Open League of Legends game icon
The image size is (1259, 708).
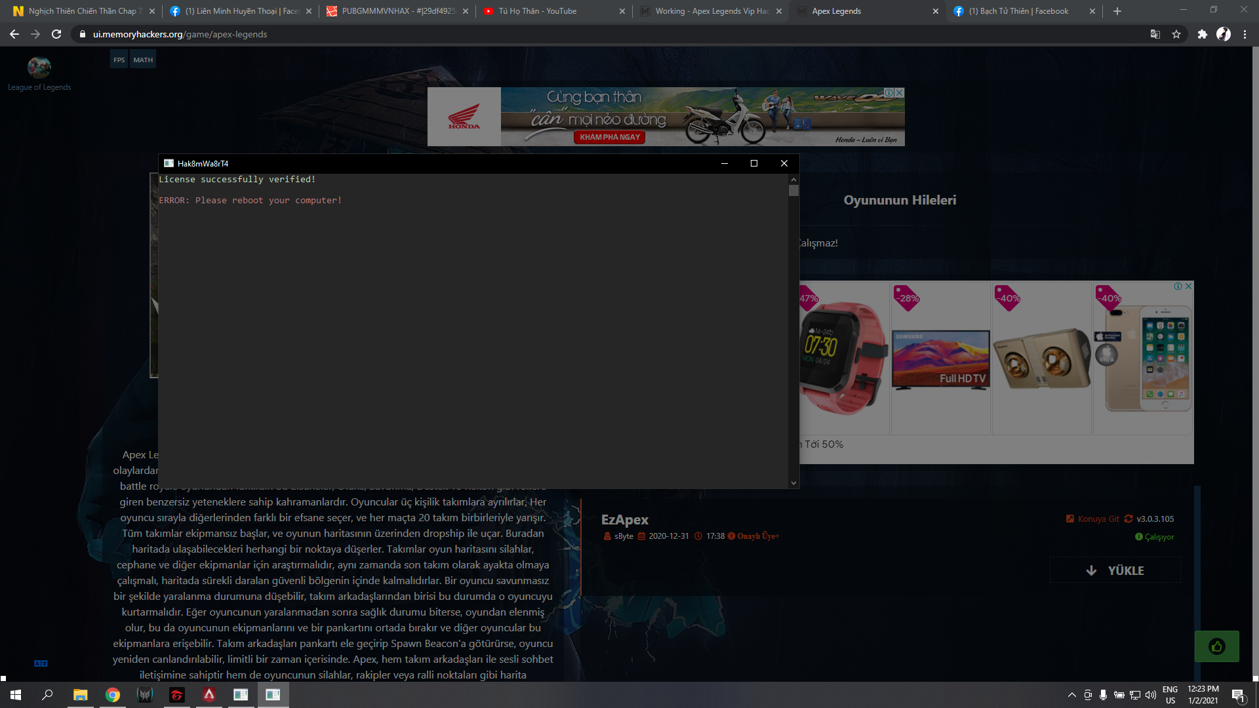click(x=39, y=68)
